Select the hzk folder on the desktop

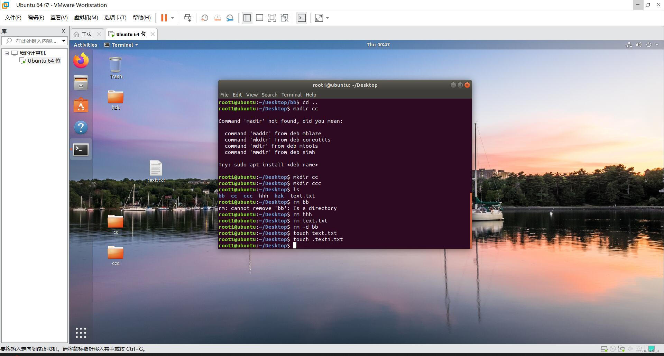(116, 100)
